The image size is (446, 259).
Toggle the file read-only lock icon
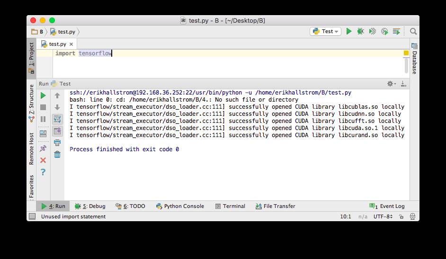pyautogui.click(x=401, y=216)
